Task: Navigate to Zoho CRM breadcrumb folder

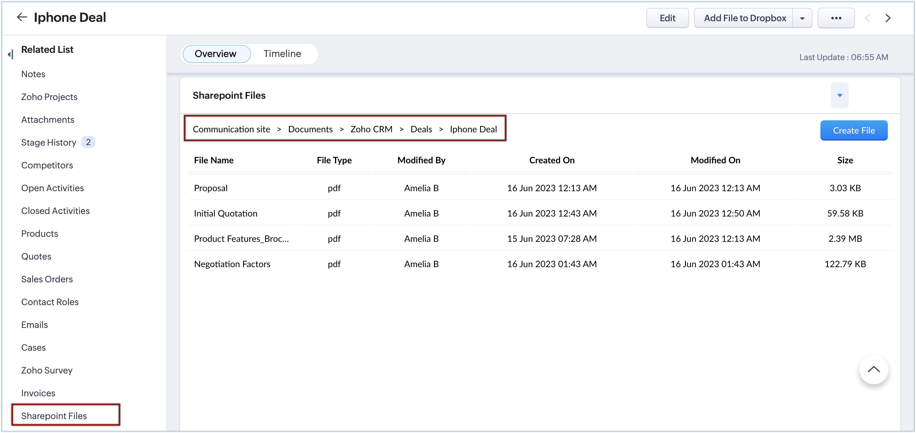Action: [x=371, y=129]
